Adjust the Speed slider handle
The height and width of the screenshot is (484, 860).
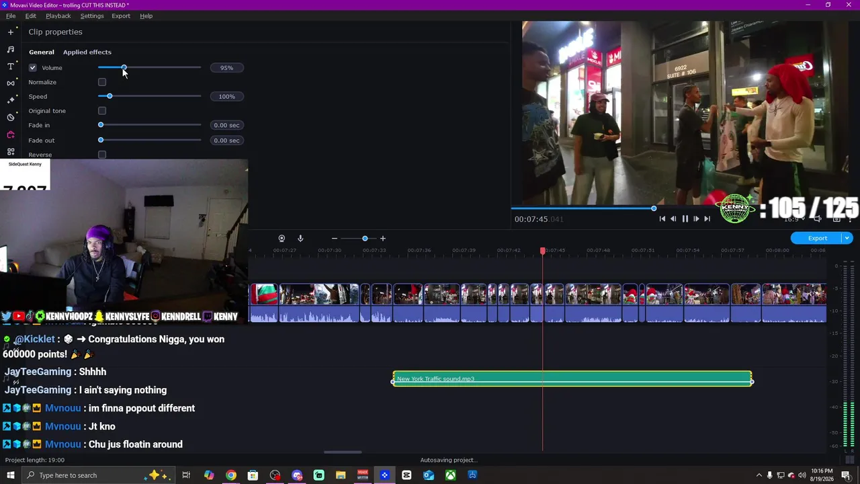(110, 97)
